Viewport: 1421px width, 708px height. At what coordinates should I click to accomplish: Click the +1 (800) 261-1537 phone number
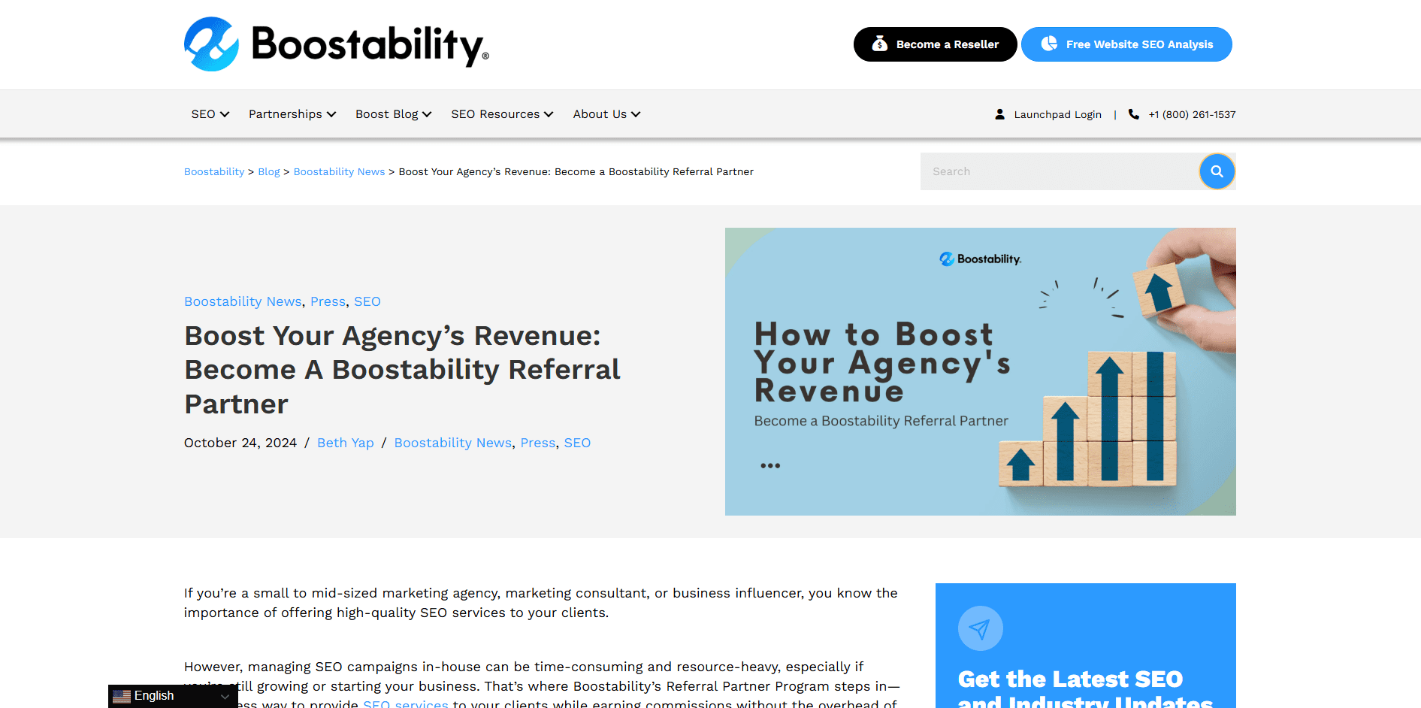coord(1192,114)
